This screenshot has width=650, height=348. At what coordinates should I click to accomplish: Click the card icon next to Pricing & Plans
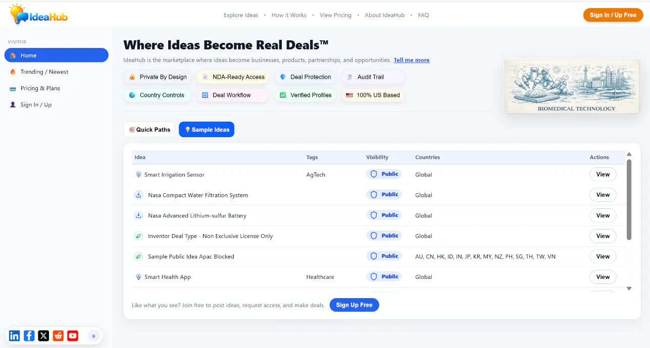tap(13, 88)
